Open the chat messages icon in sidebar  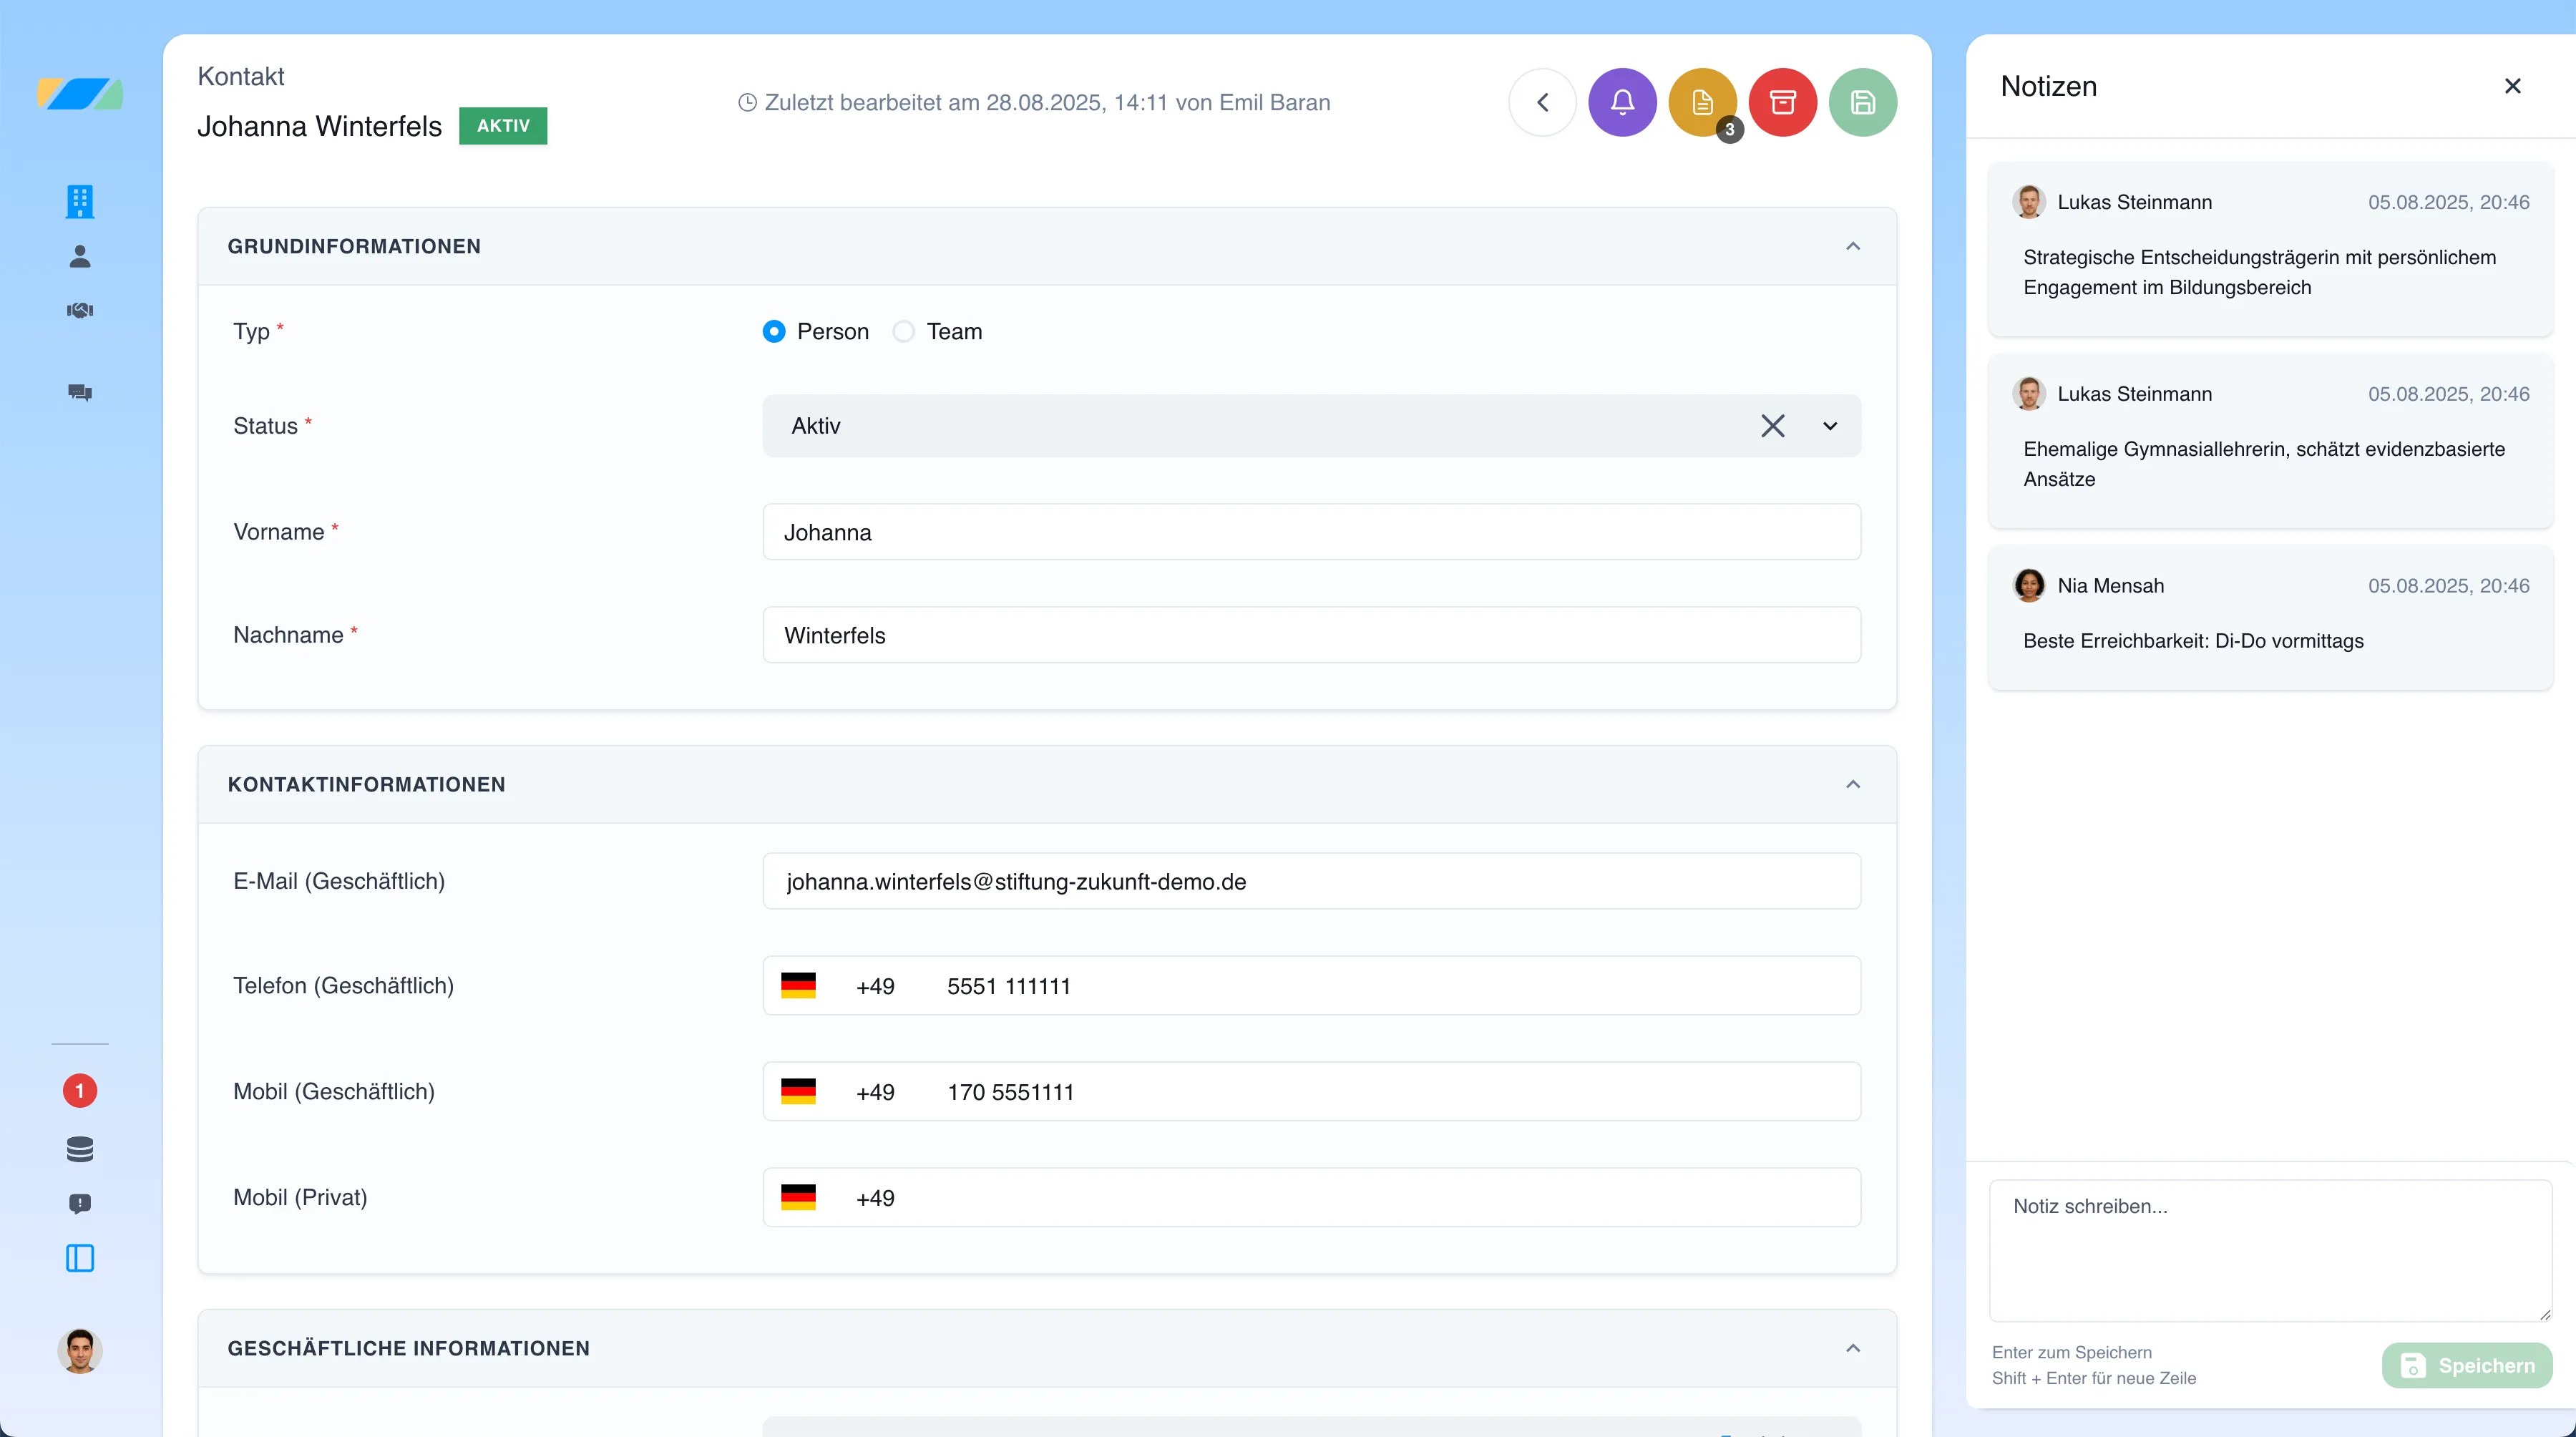80,392
